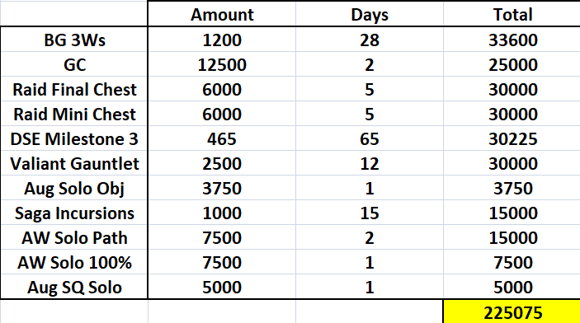Select the Amount column header cell

pyautogui.click(x=222, y=14)
